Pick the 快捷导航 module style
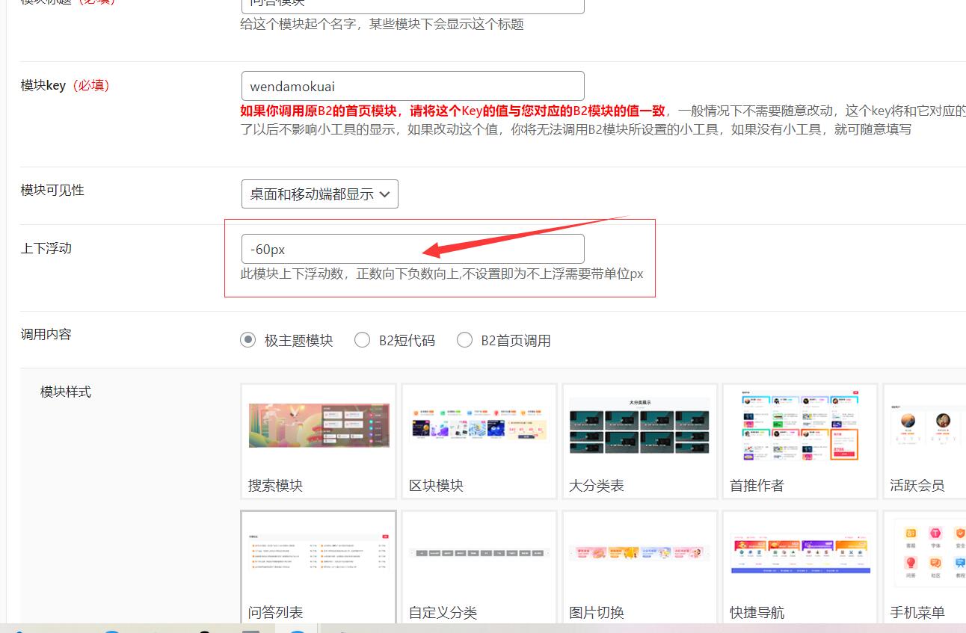966x633 pixels. tap(800, 566)
